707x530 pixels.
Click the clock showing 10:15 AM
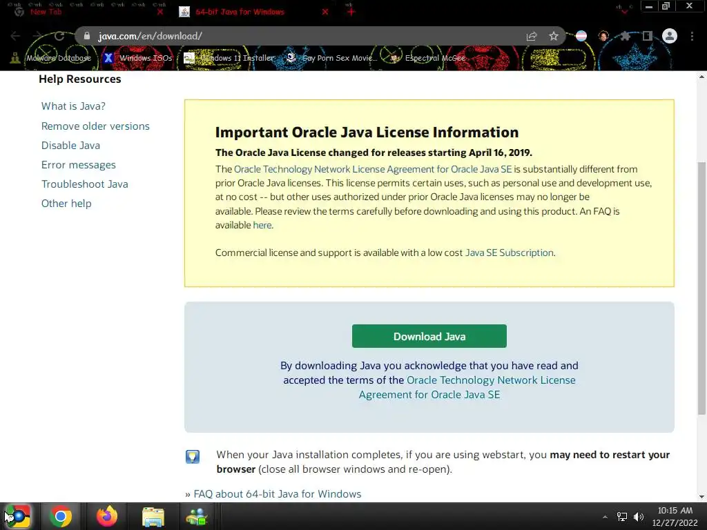675,511
